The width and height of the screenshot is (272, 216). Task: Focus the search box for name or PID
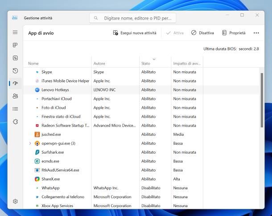[x=133, y=18]
